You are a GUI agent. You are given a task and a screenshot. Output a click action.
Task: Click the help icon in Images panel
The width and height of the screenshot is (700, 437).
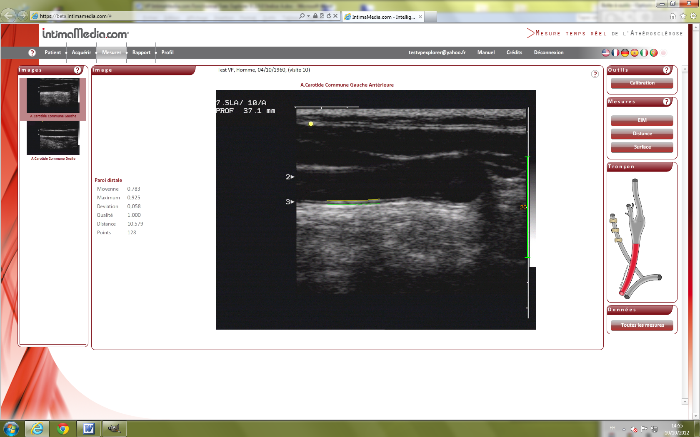tap(77, 70)
